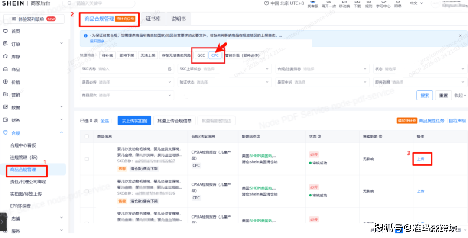
Task: Expand the 店铺 sidebar chevron
Action: point(62,218)
